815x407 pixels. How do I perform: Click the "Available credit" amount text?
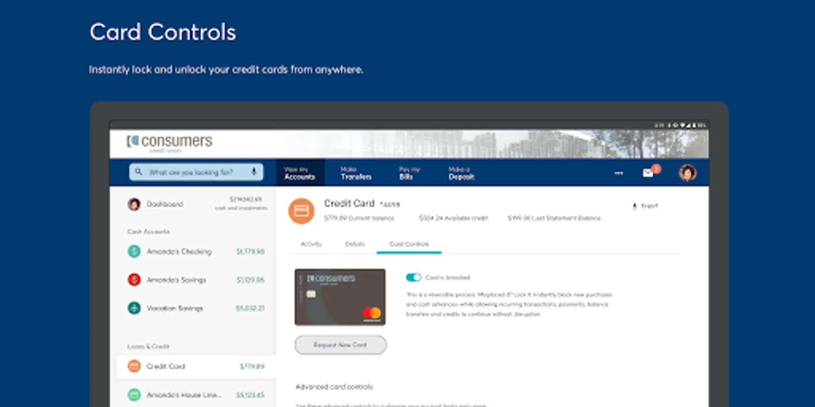(x=454, y=218)
